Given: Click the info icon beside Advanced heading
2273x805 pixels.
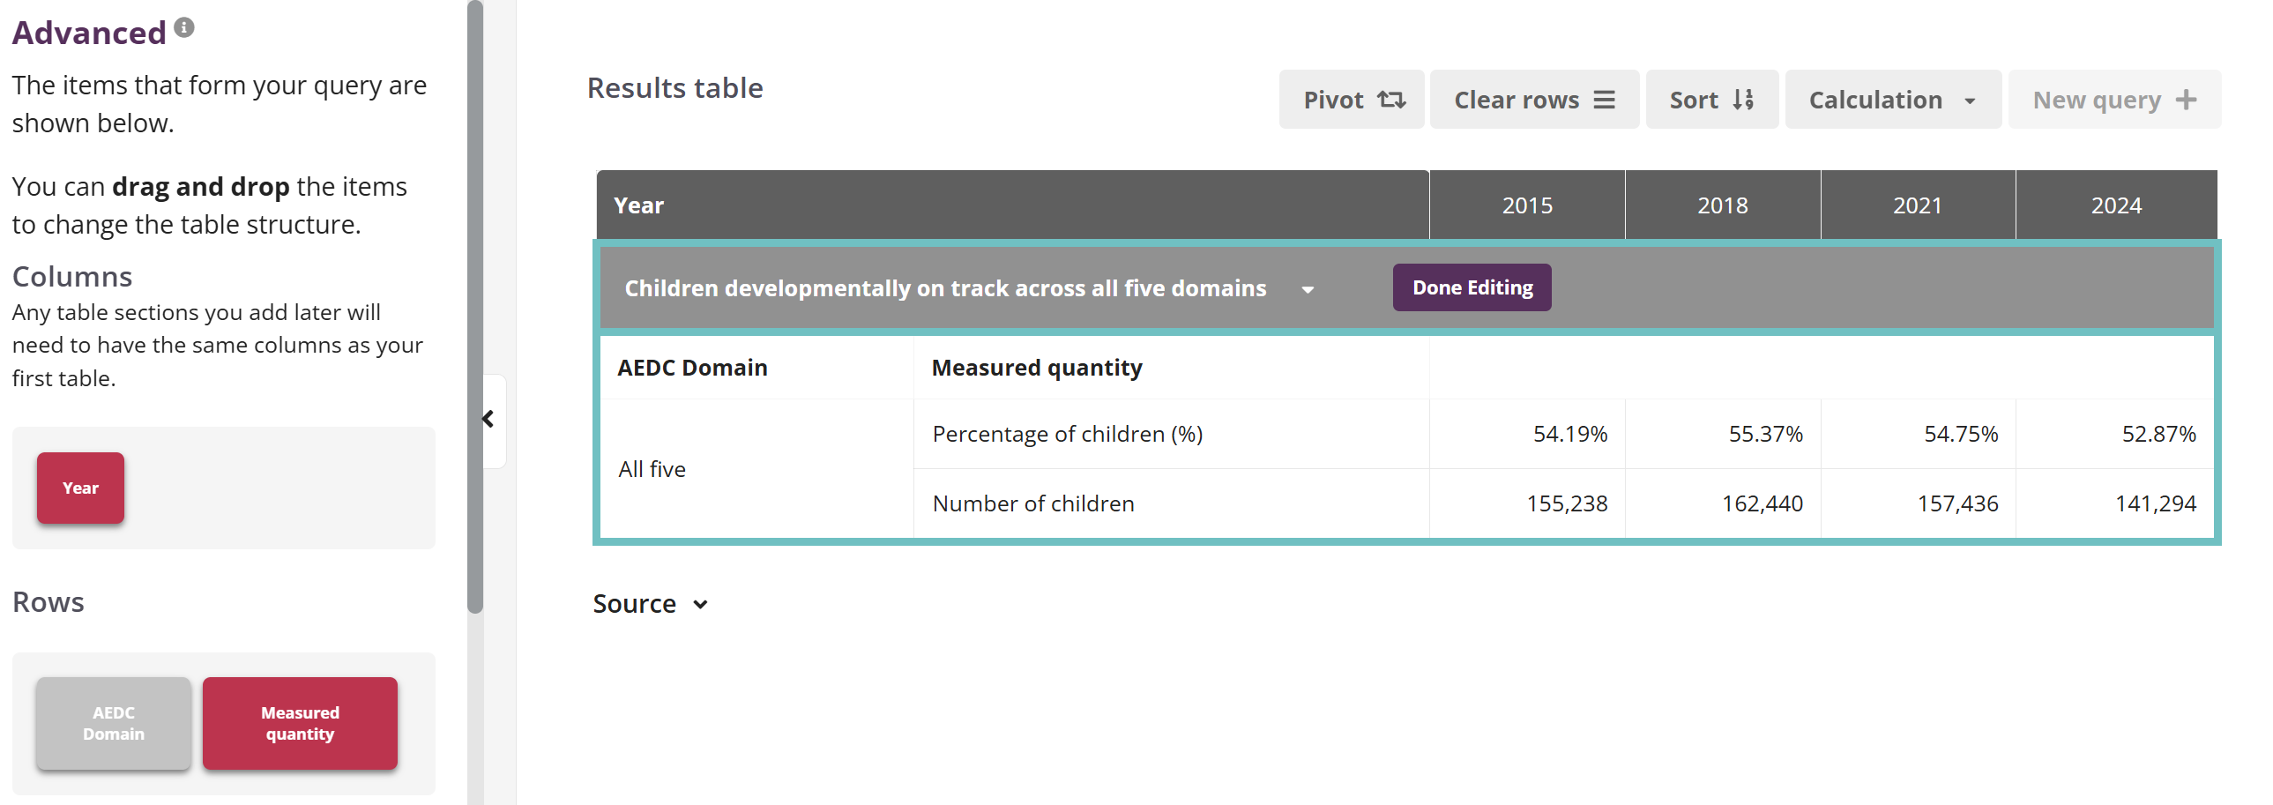Looking at the screenshot, I should point(183,27).
